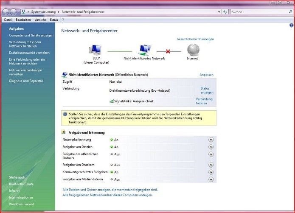Click Systemsteuerung in the address breadcrumb
The image size is (295, 213).
[x=43, y=12]
